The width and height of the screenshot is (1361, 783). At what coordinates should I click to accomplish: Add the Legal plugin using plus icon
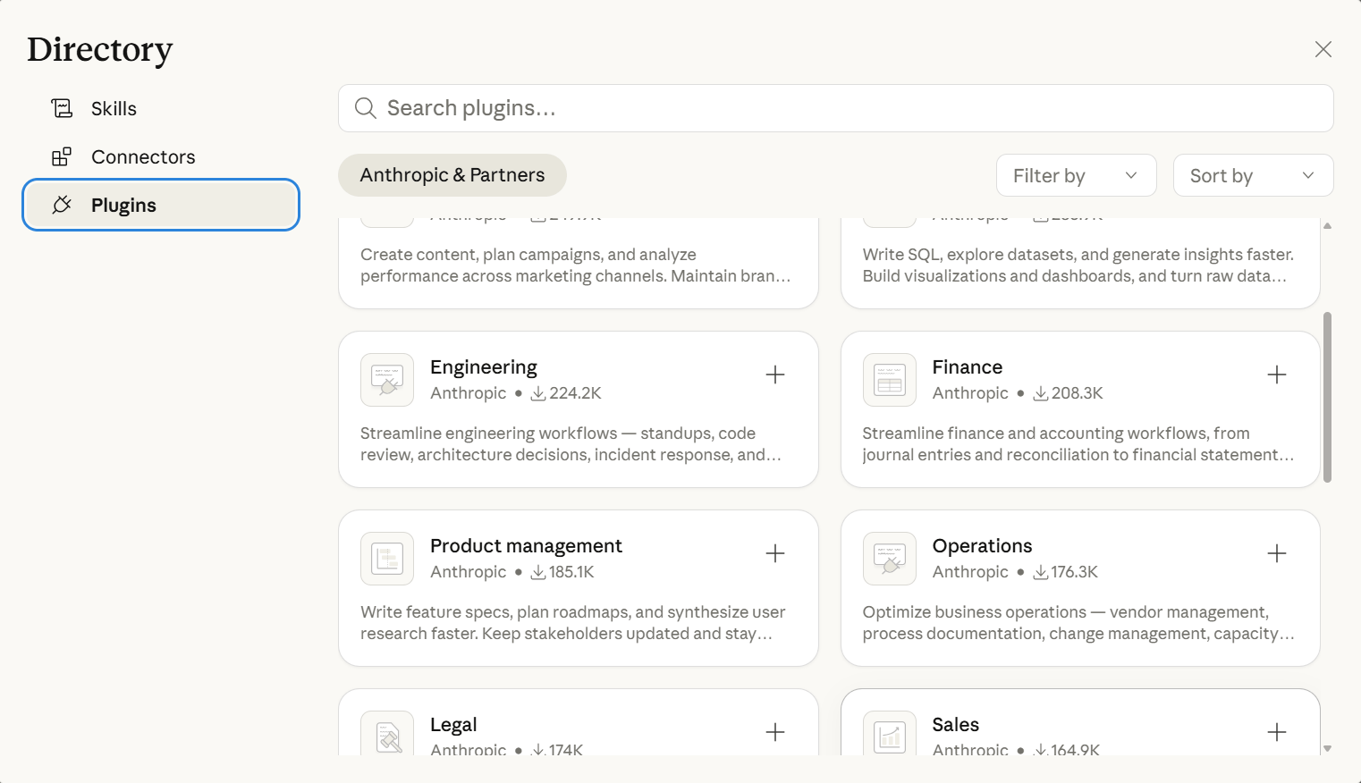(x=775, y=732)
